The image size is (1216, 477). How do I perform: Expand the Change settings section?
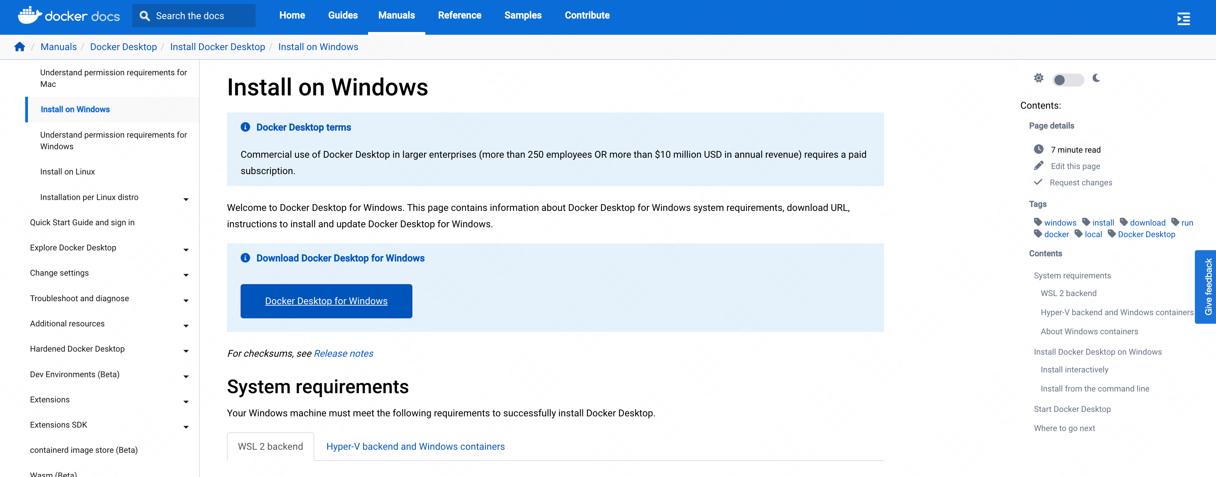coord(186,275)
